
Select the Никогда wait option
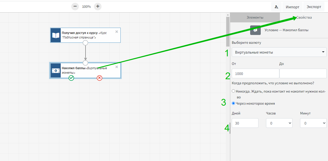[234, 91]
